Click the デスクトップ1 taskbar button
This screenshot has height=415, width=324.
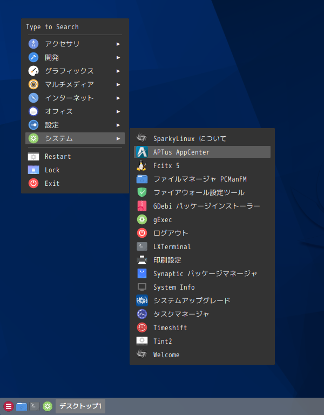[x=80, y=406]
